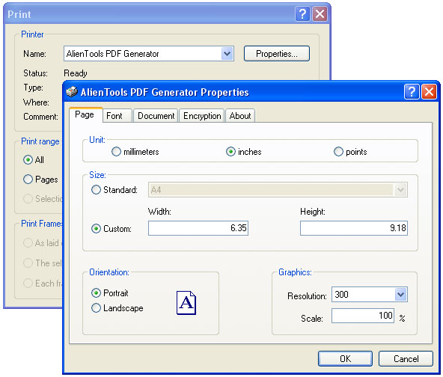
Task: Expand the printer Name dropdown list
Action: (x=227, y=54)
